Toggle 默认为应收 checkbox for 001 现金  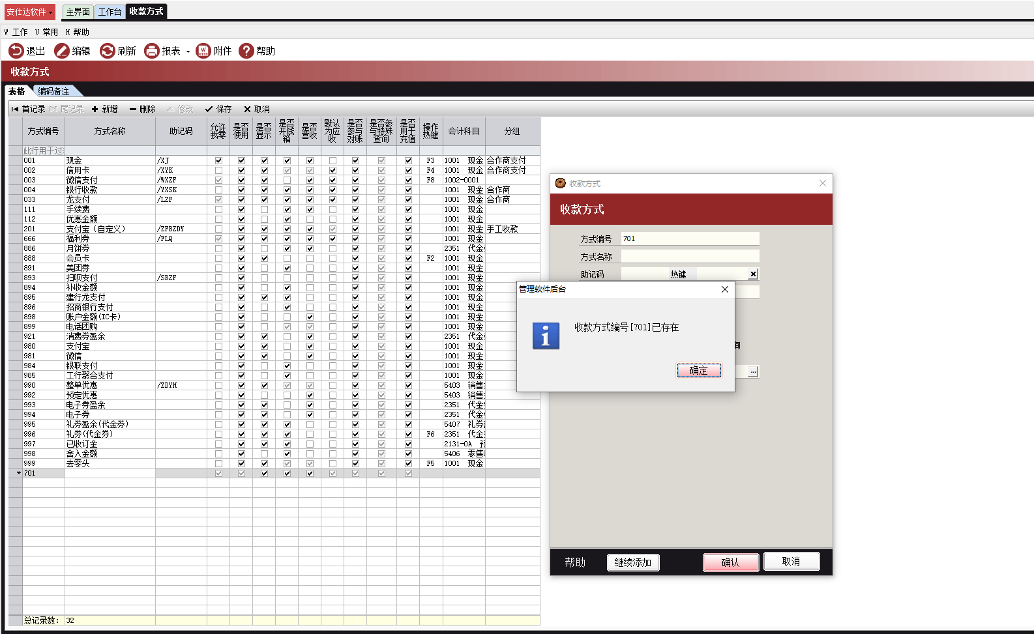click(x=332, y=160)
